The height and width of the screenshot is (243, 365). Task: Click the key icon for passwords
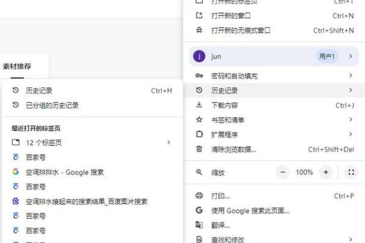coord(199,75)
